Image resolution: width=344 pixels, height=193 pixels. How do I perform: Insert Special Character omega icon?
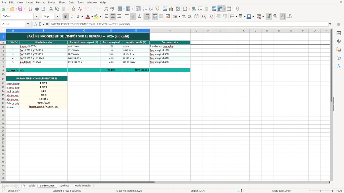[185, 9]
